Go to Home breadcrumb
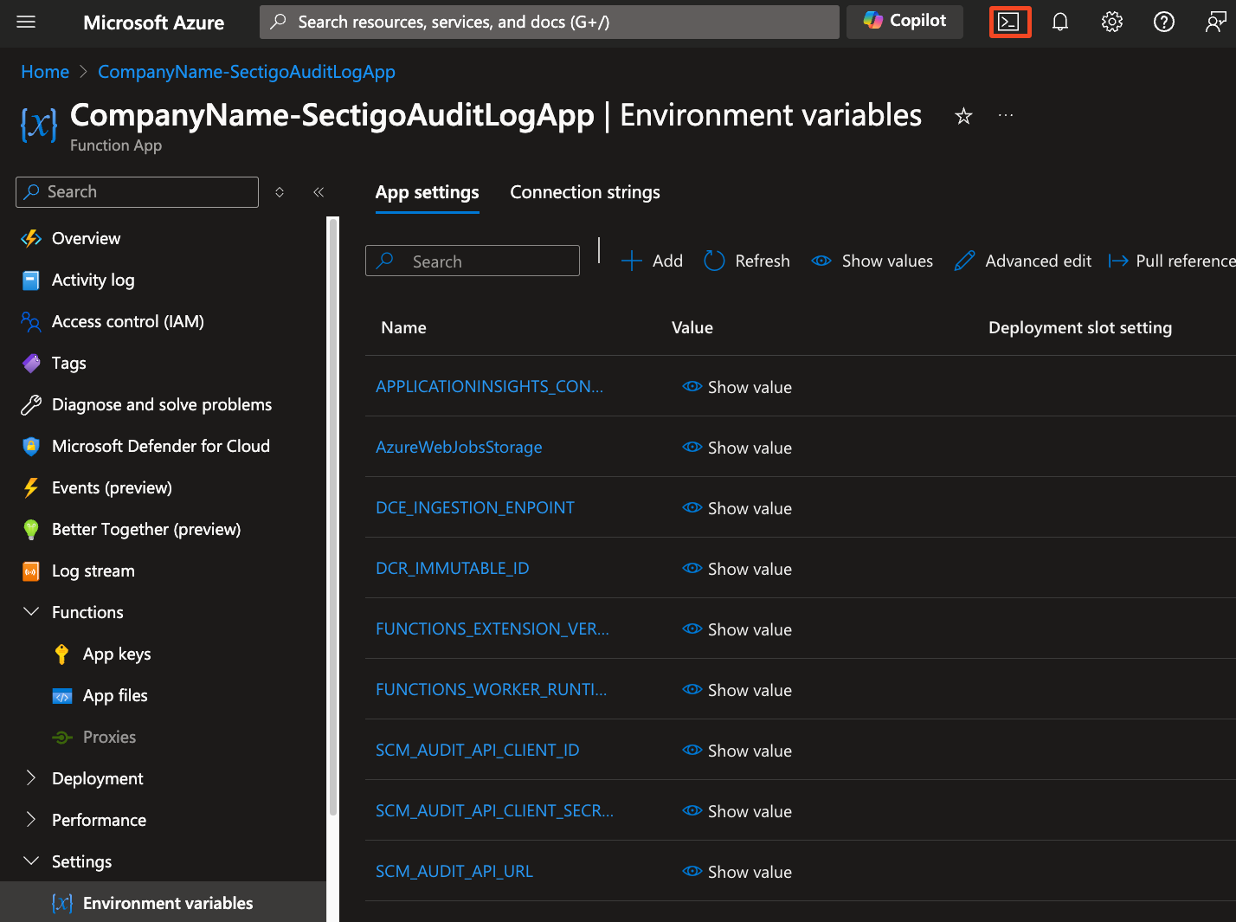Viewport: 1236px width, 922px height. pos(45,72)
